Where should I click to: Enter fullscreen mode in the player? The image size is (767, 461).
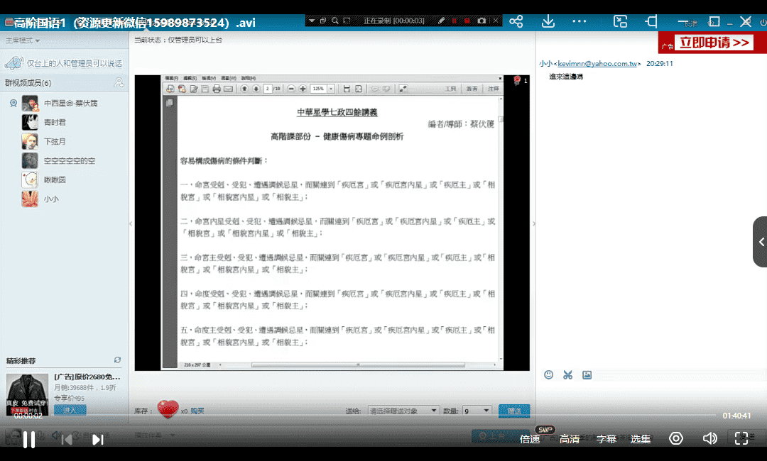click(741, 438)
